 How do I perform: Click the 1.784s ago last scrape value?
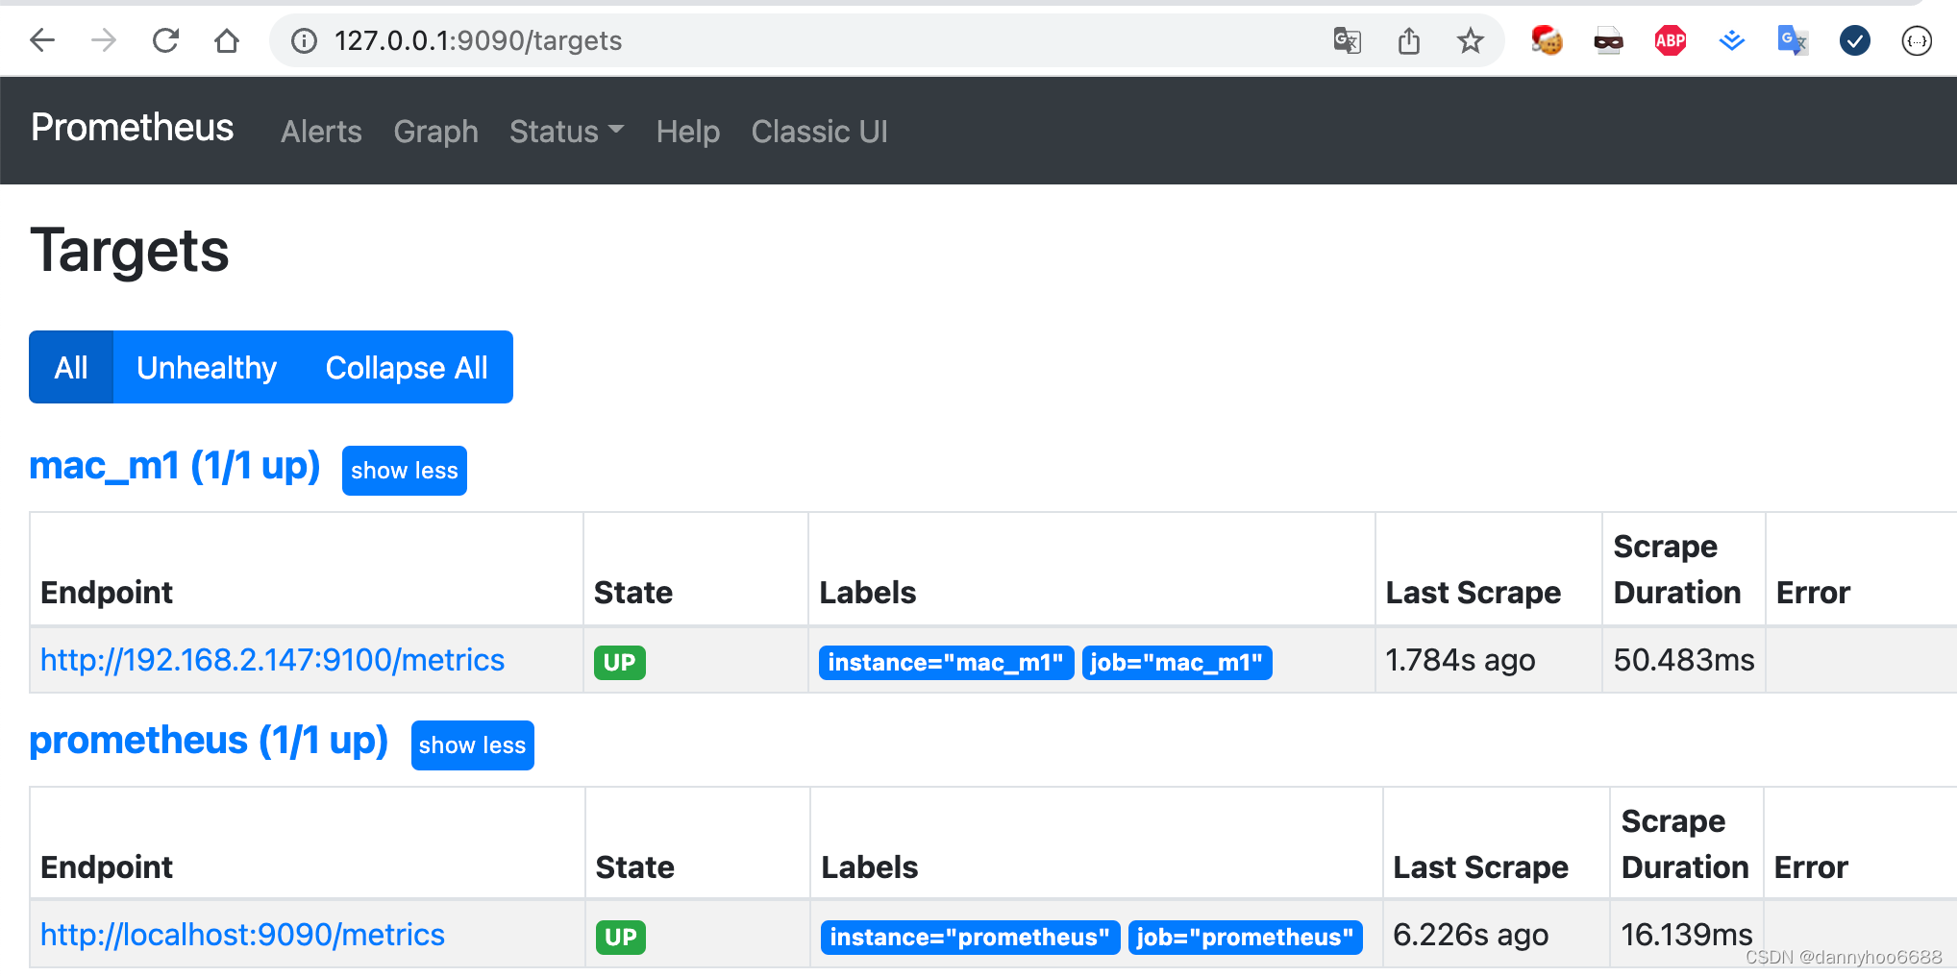[1460, 660]
